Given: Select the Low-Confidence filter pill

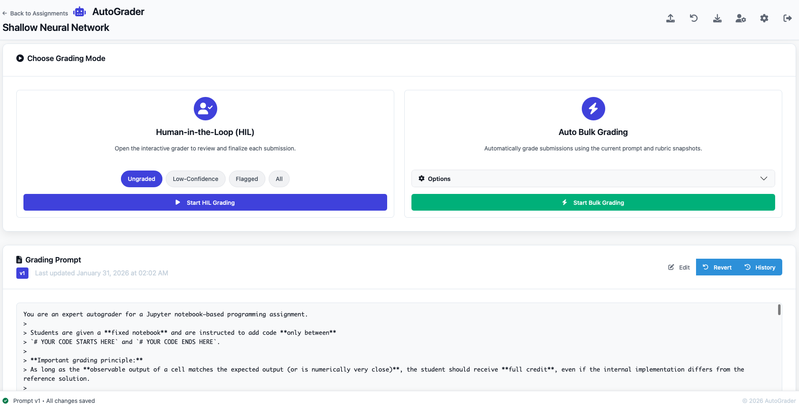Looking at the screenshot, I should pos(195,179).
